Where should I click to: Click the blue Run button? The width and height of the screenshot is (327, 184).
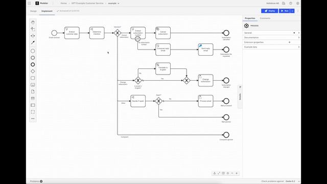(x=285, y=11)
